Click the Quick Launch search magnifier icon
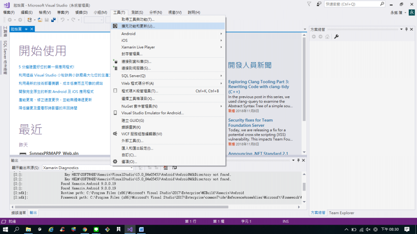Viewport: 417px width, 234px height. pyautogui.click(x=382, y=4)
